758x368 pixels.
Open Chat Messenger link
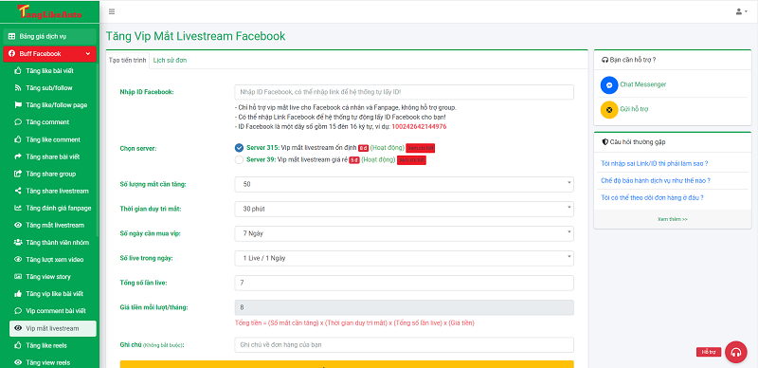click(643, 84)
